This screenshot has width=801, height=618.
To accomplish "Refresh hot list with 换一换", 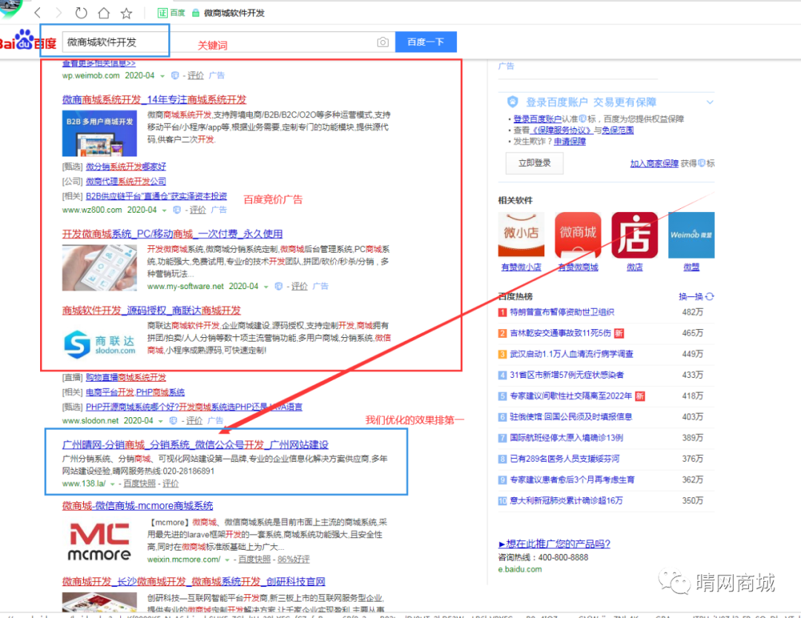I will pos(696,296).
